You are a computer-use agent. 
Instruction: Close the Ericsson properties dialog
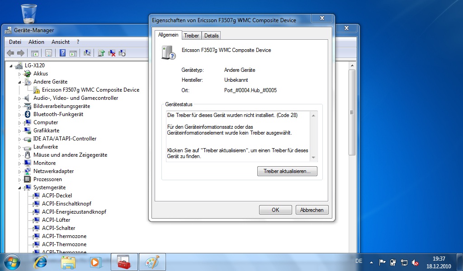coord(322,18)
